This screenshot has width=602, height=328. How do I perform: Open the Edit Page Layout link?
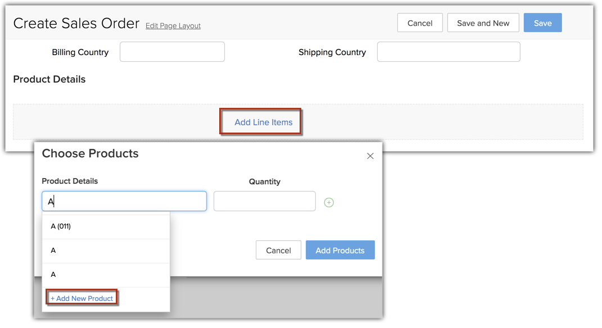click(x=173, y=26)
